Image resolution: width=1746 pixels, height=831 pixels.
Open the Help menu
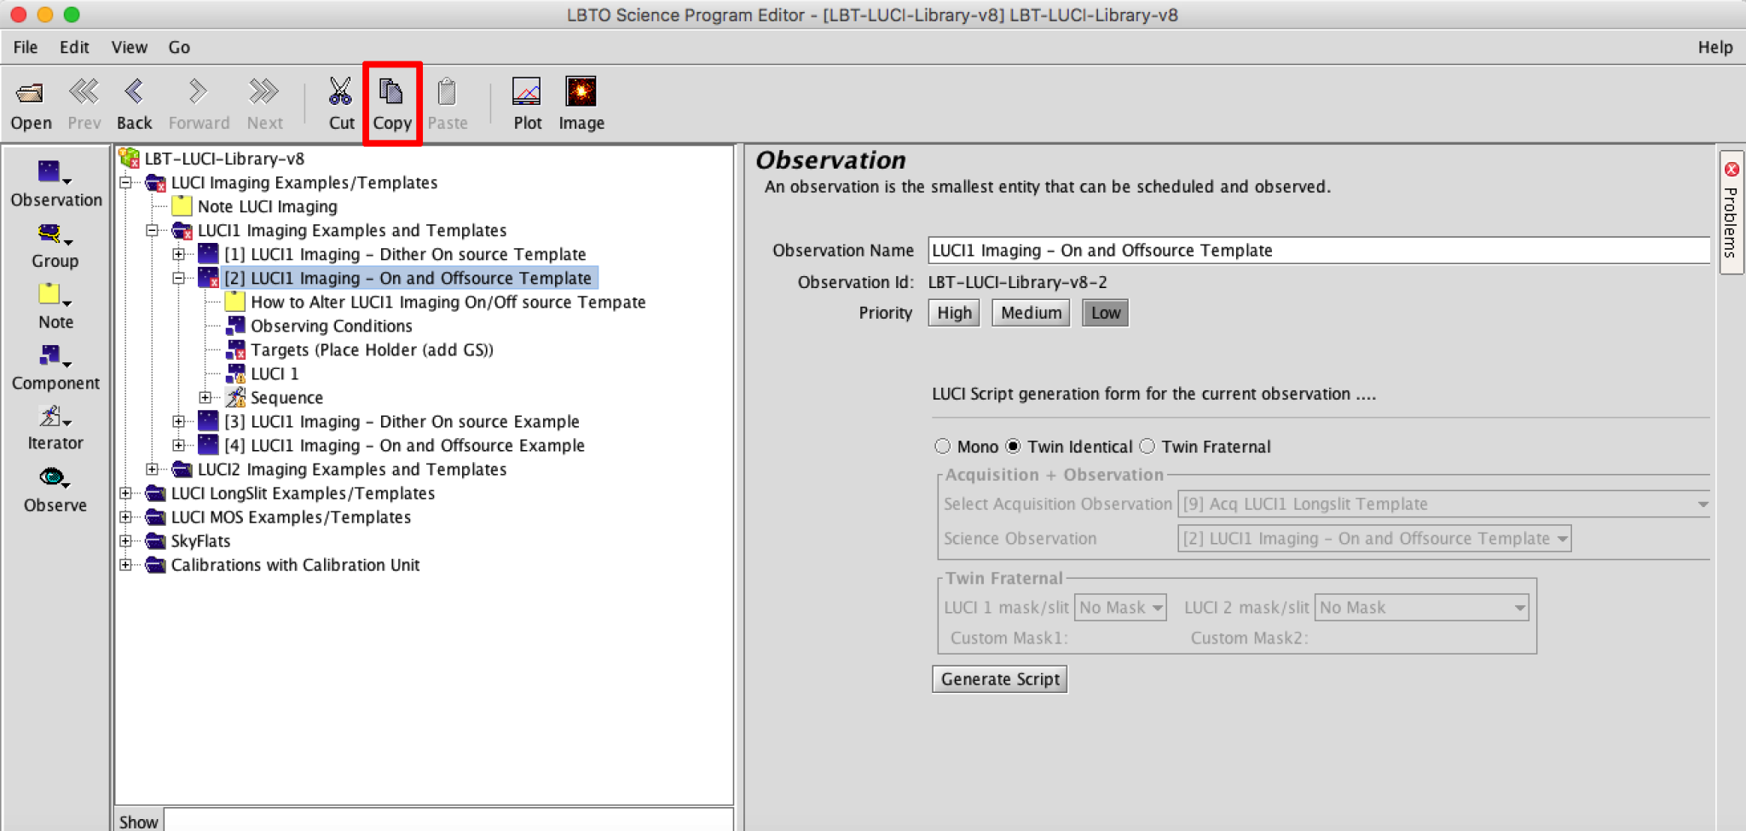tap(1714, 47)
